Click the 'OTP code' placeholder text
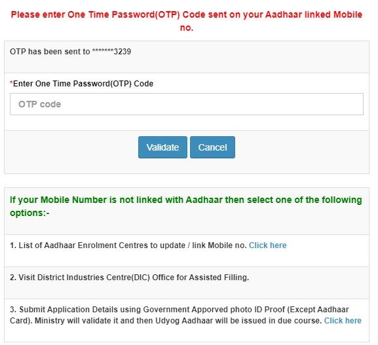The width and height of the screenshot is (378, 345). click(40, 104)
